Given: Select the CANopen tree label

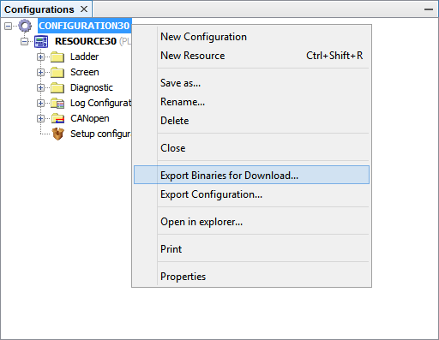Looking at the screenshot, I should (x=90, y=118).
